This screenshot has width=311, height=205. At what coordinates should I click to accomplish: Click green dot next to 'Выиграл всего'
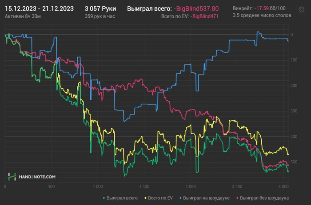click(x=104, y=198)
